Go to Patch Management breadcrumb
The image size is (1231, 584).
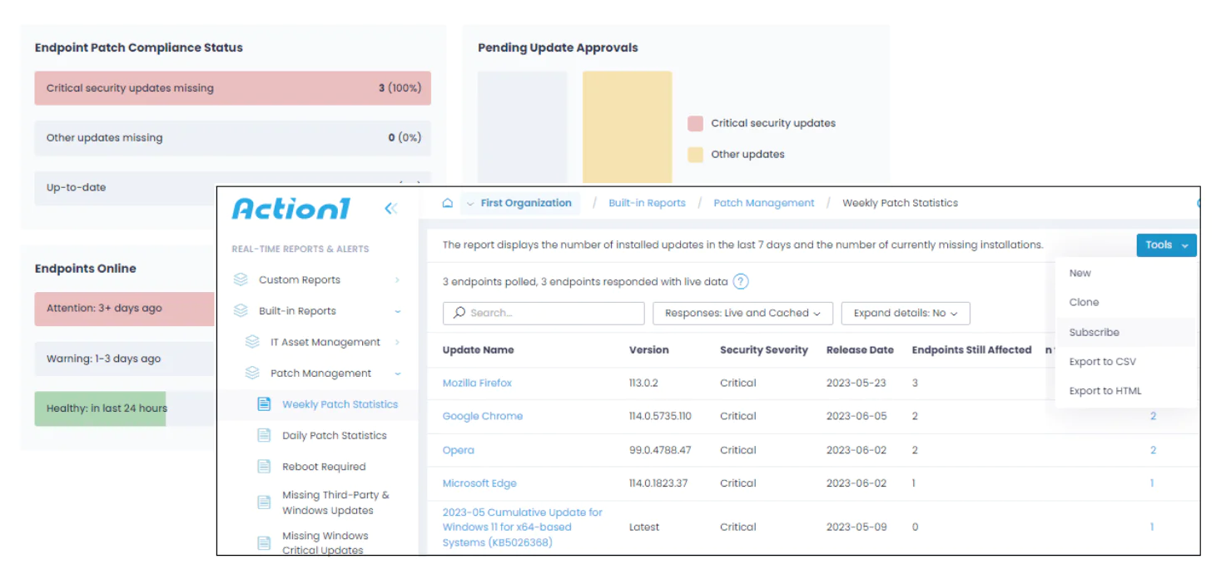[x=764, y=203]
